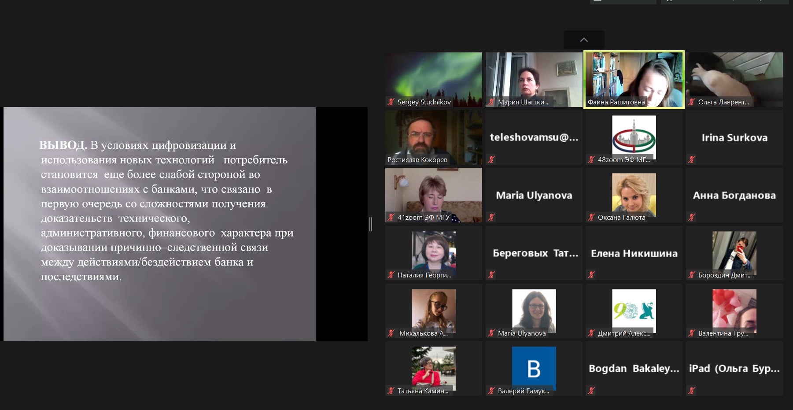This screenshot has width=793, height=410.
Task: Click the muted mic icon beside Михалькова А…
Action: [x=391, y=333]
